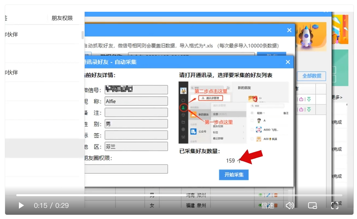Viewport: 357px width, 219px height.
Task: Click the left panel vertical scrollbar
Action: [x=83, y=35]
